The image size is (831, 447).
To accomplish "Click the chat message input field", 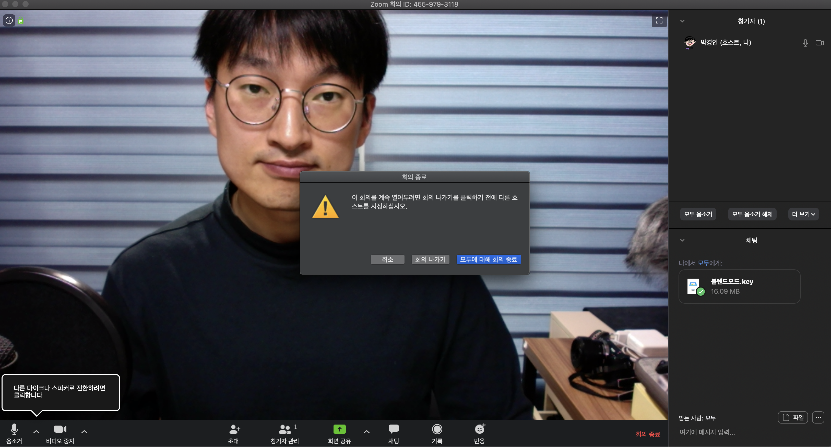I will (x=742, y=432).
